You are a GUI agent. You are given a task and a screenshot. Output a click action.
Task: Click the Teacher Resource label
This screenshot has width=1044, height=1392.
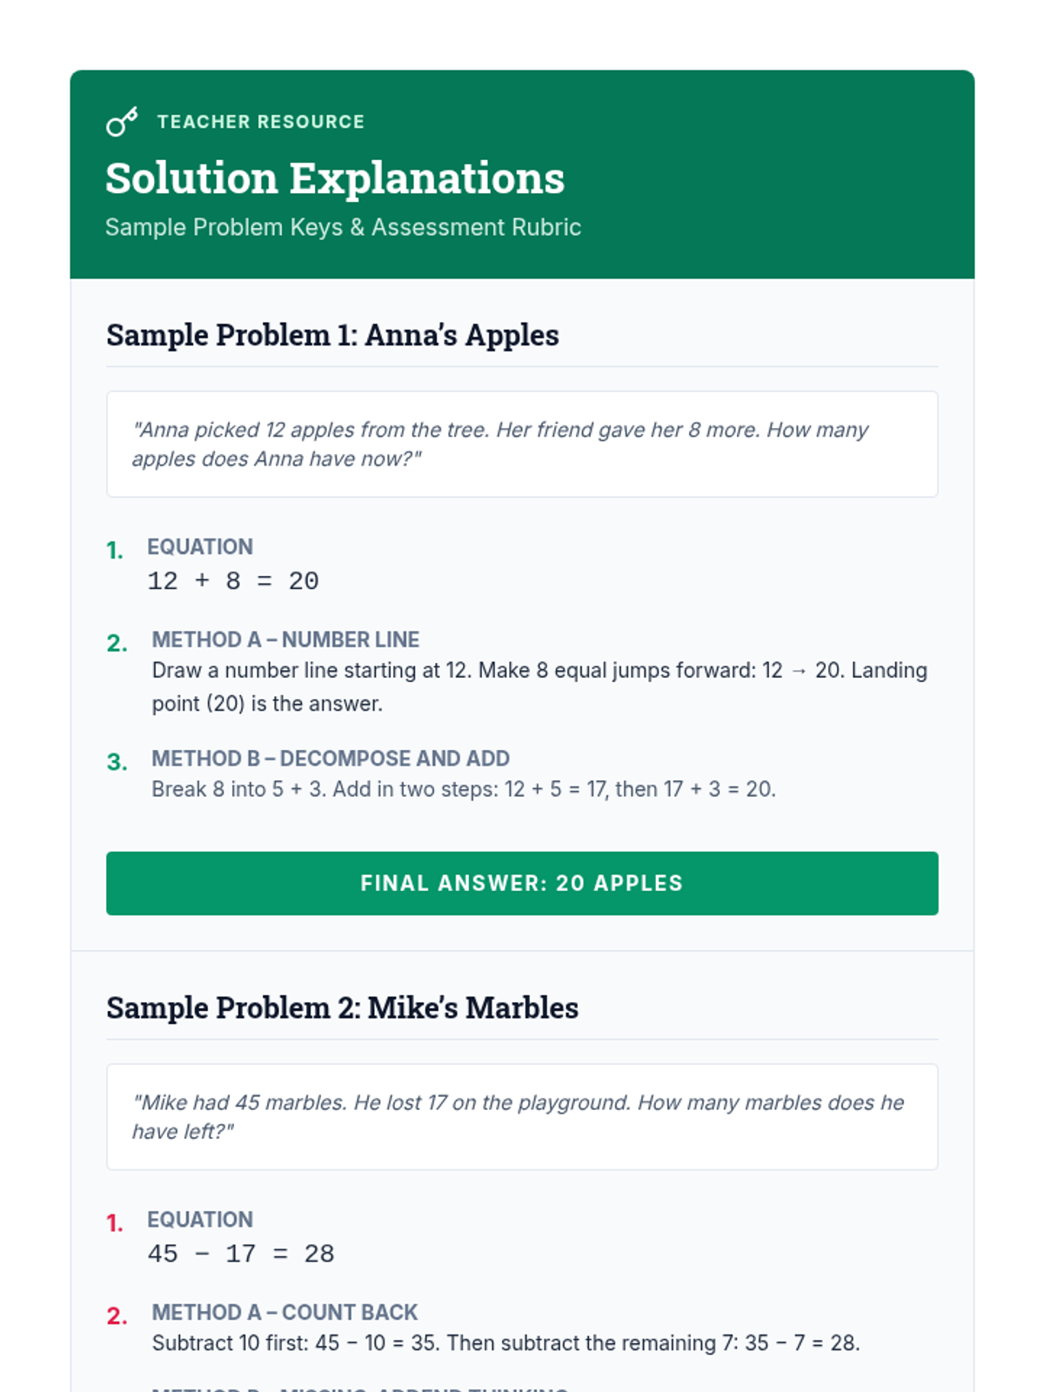point(260,122)
